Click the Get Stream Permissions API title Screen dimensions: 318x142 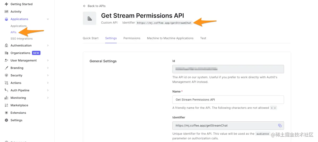click(143, 16)
